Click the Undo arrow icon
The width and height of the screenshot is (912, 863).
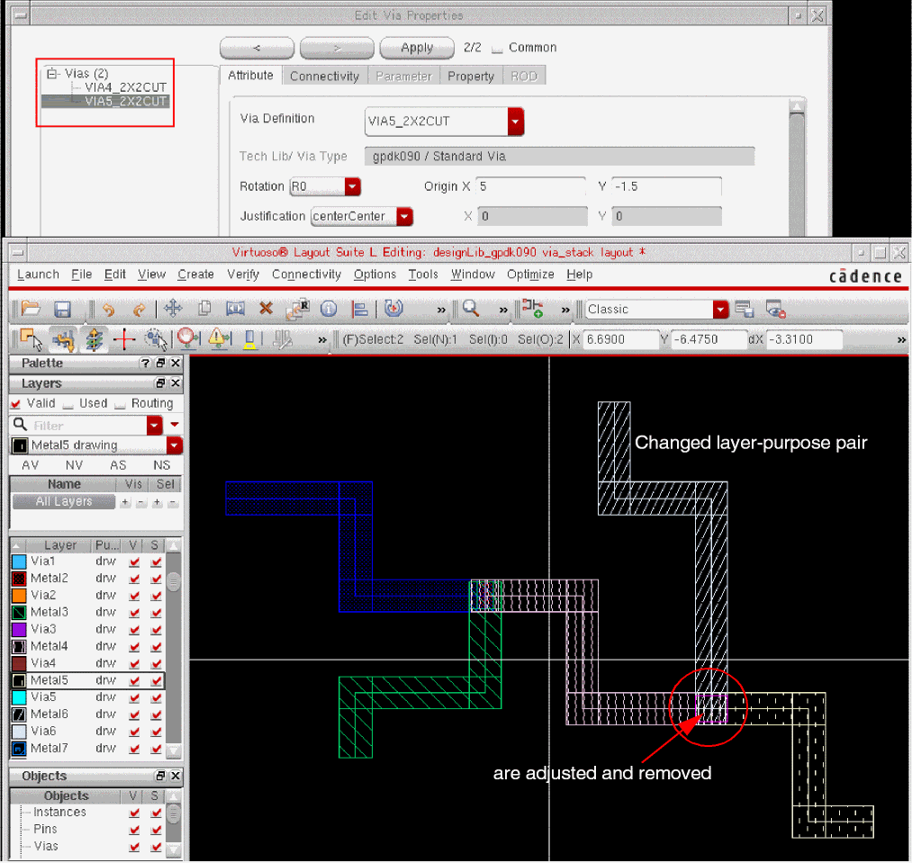point(108,310)
